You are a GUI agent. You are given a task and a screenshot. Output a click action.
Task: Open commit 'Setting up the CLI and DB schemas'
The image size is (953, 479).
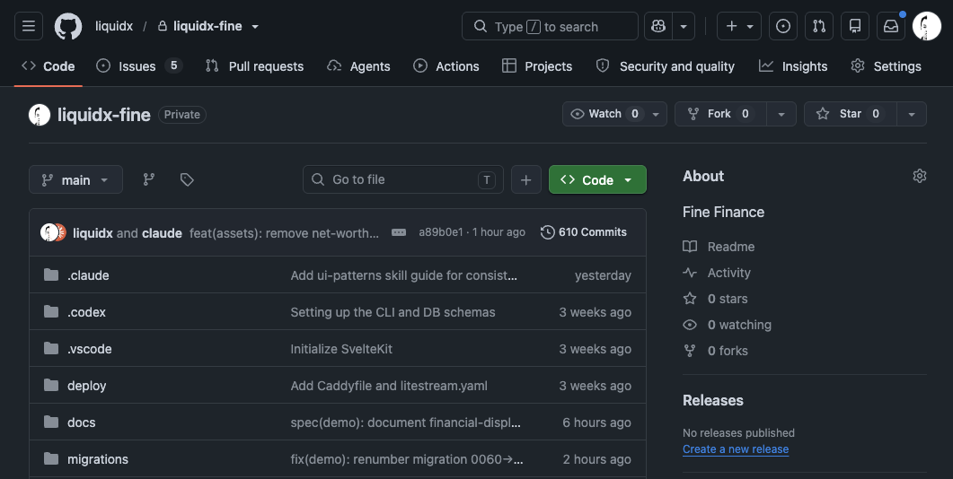[393, 312]
